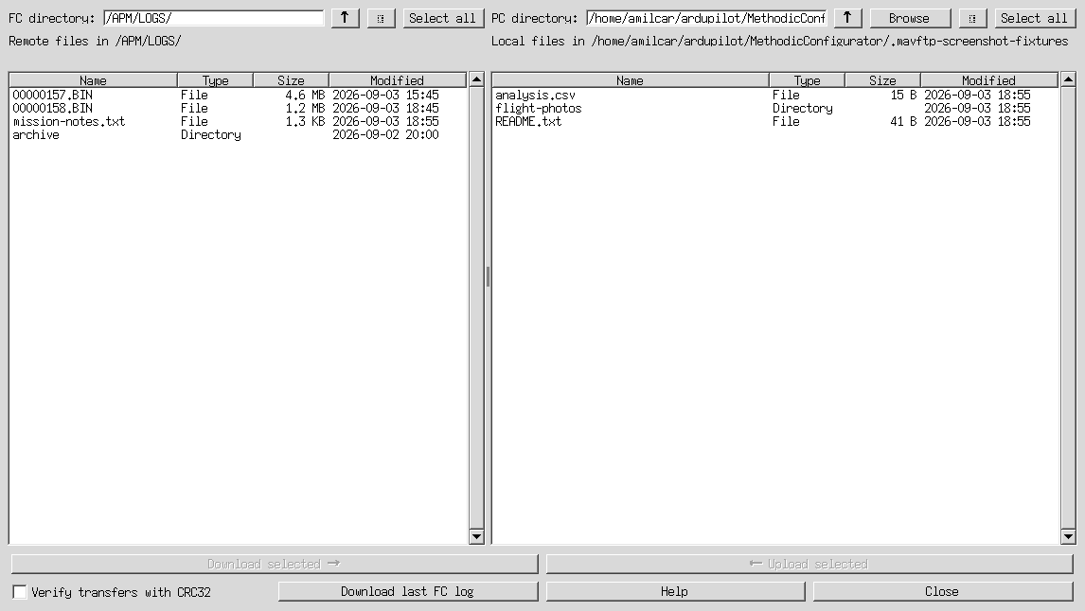Sort remote files by Modified column
1085x611 pixels.
398,80
